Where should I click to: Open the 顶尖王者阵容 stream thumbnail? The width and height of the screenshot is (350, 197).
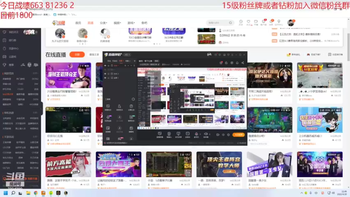tap(219, 165)
